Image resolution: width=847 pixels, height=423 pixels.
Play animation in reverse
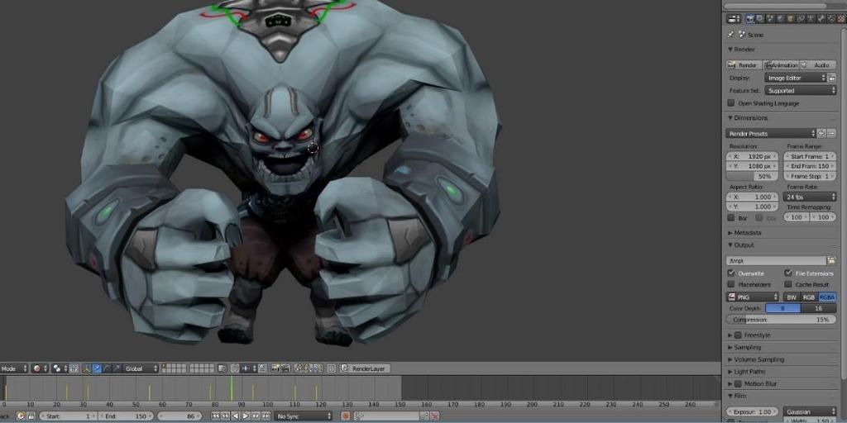[236, 416]
